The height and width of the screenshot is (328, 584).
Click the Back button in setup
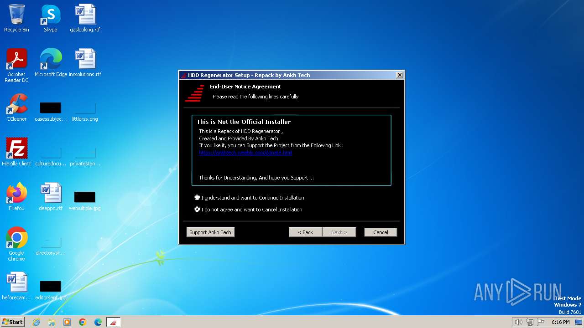(x=305, y=232)
